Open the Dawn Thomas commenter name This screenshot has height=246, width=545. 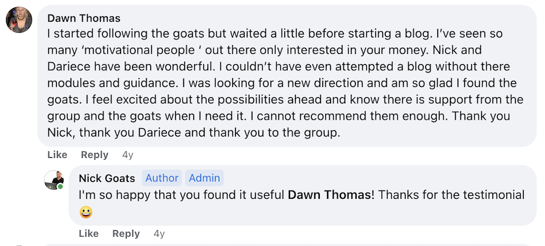pyautogui.click(x=84, y=18)
